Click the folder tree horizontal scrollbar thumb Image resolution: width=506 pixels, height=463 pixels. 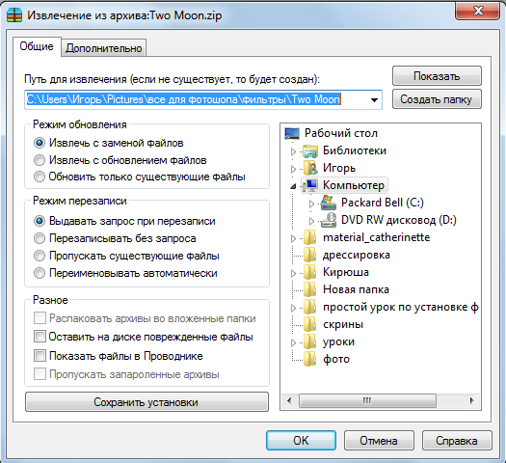tap(367, 400)
